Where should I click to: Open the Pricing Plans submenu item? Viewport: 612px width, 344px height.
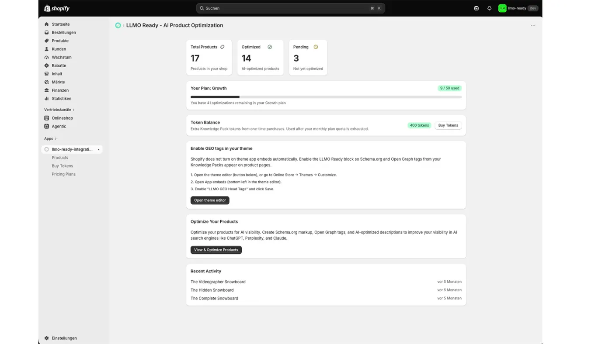64,174
